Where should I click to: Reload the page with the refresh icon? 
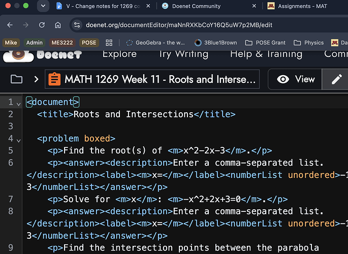point(42,25)
